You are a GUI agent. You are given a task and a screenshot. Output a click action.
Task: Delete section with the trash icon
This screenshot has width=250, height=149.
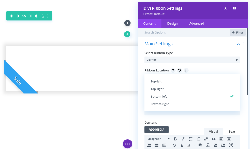point(43,16)
